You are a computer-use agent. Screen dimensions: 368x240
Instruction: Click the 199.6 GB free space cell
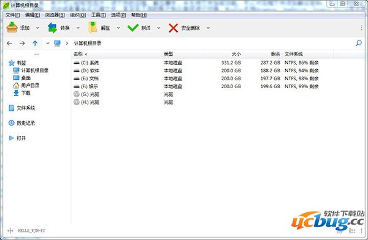click(x=270, y=86)
